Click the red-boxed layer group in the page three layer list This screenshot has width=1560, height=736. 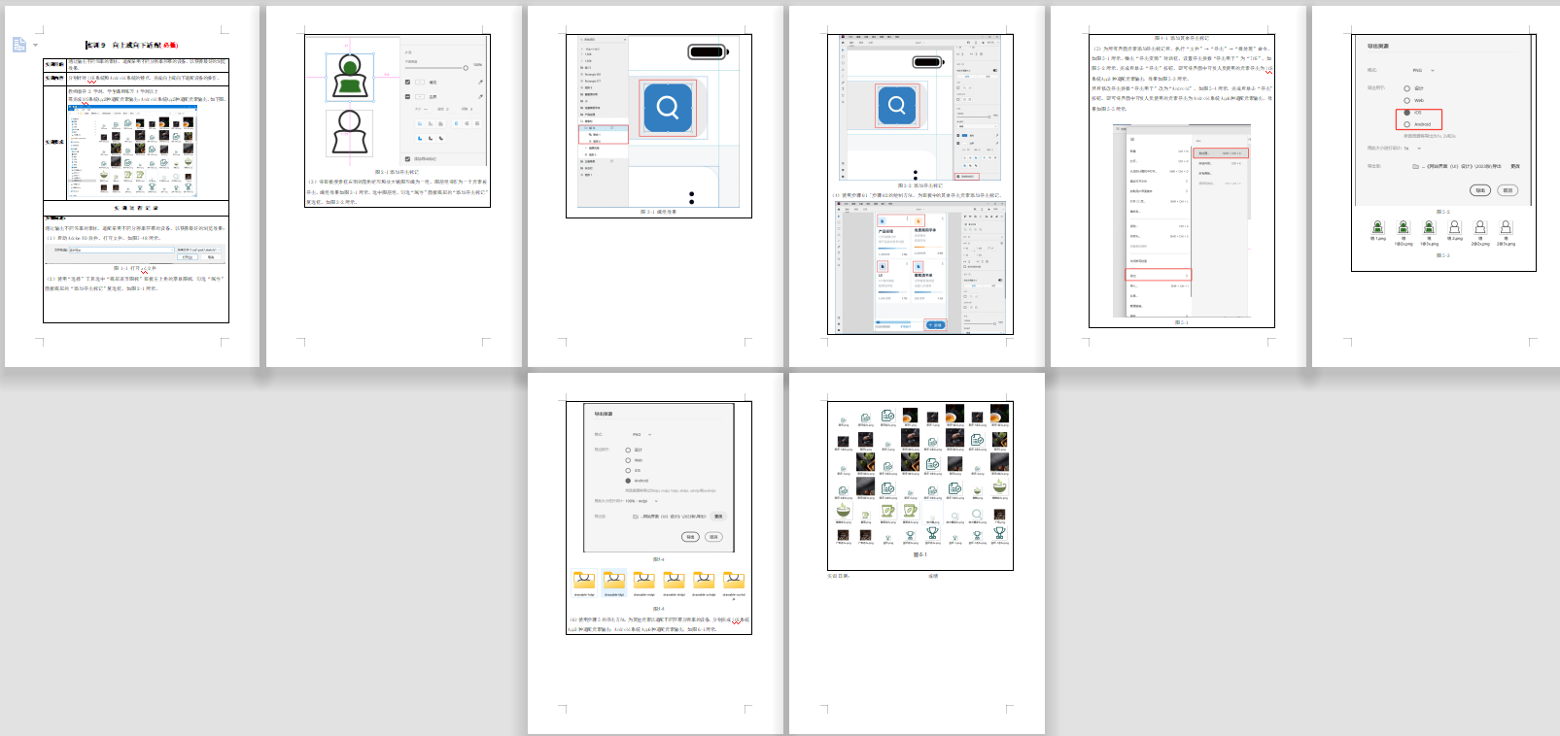[x=604, y=134]
